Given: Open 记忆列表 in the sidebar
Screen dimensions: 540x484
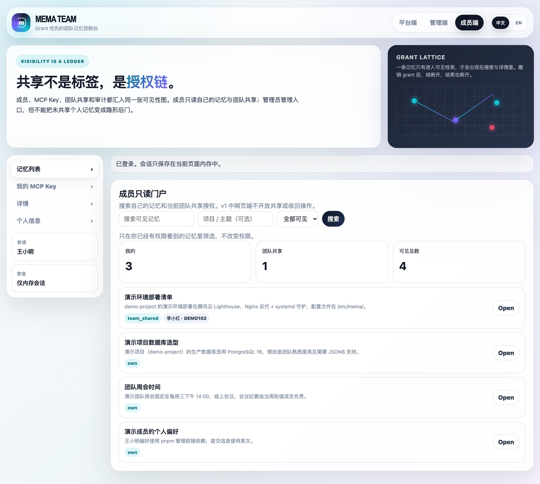Looking at the screenshot, I should 55,169.
